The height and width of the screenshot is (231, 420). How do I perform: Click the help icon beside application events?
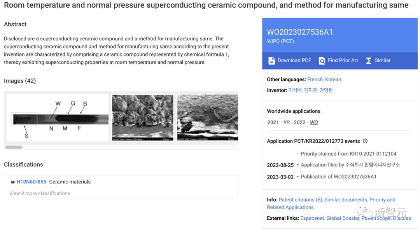(365, 141)
